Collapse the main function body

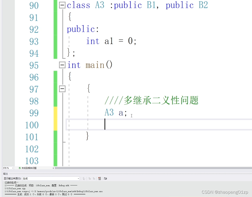(62, 65)
